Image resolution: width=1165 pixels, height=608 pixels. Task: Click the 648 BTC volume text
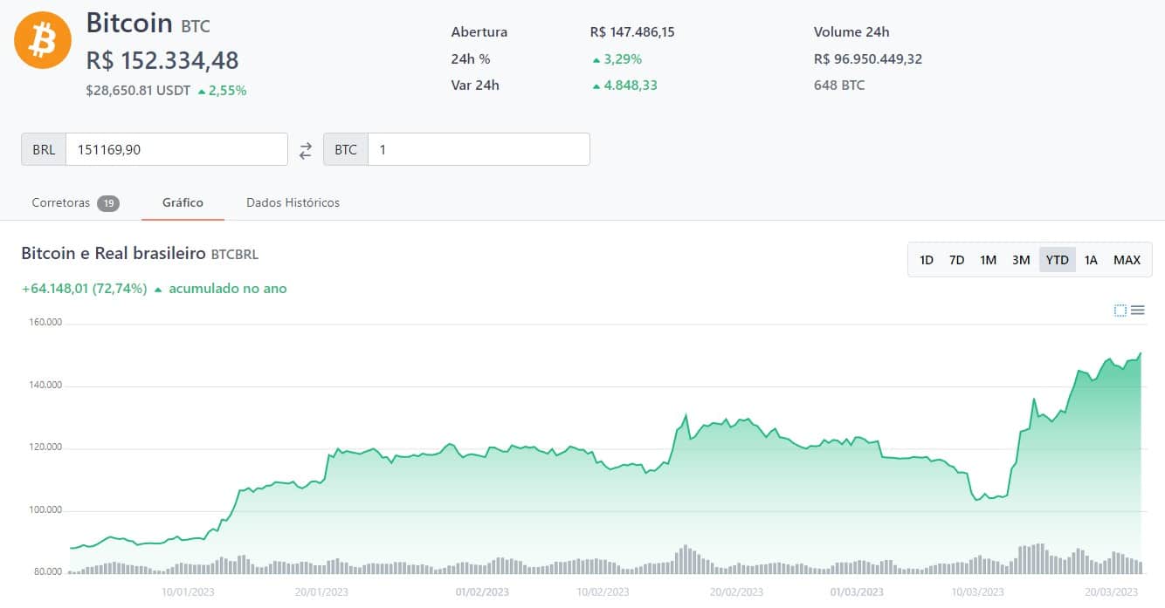click(839, 85)
